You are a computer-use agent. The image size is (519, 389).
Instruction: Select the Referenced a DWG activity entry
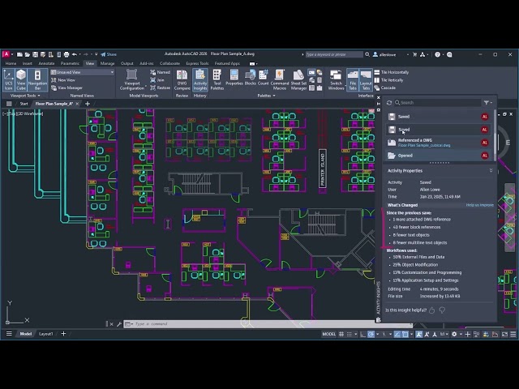438,143
